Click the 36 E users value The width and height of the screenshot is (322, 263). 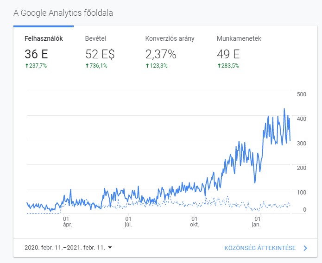(36, 54)
